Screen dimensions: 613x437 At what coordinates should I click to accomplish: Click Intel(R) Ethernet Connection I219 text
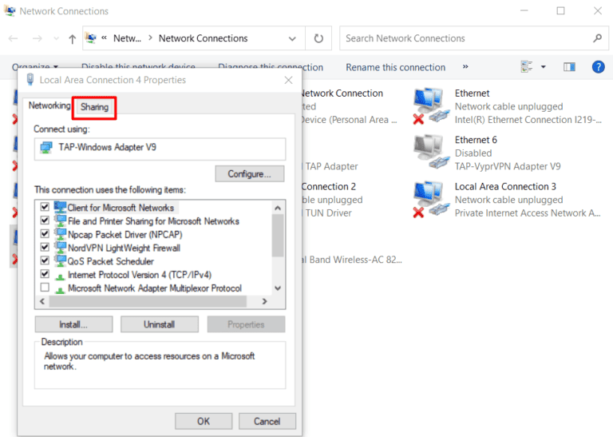point(528,120)
